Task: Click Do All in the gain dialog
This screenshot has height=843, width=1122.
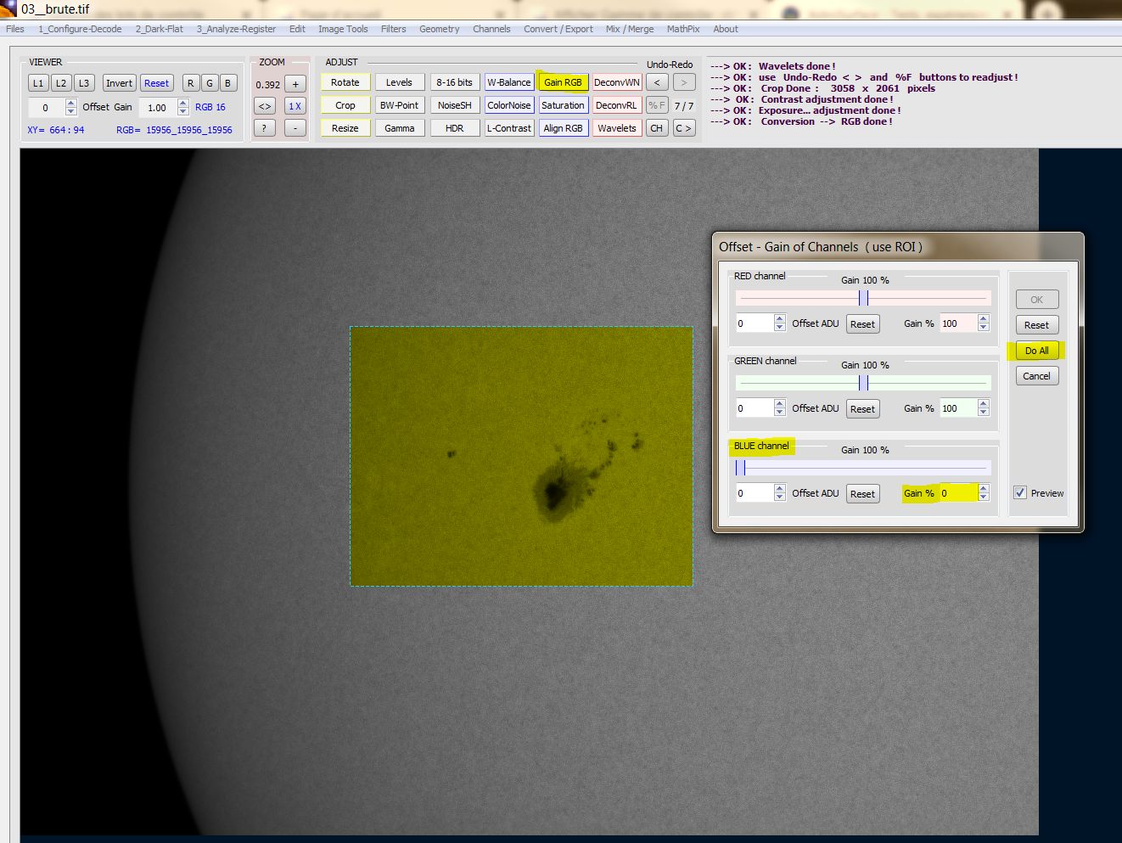Action: (1037, 351)
